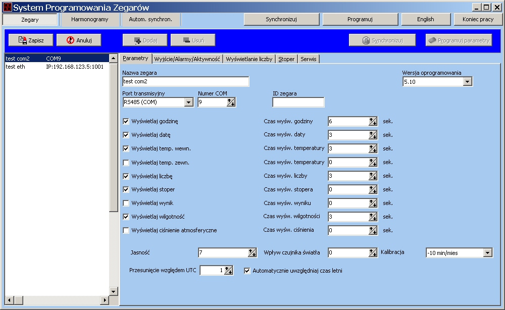Click the Nazwa zegara input field

pos(185,81)
